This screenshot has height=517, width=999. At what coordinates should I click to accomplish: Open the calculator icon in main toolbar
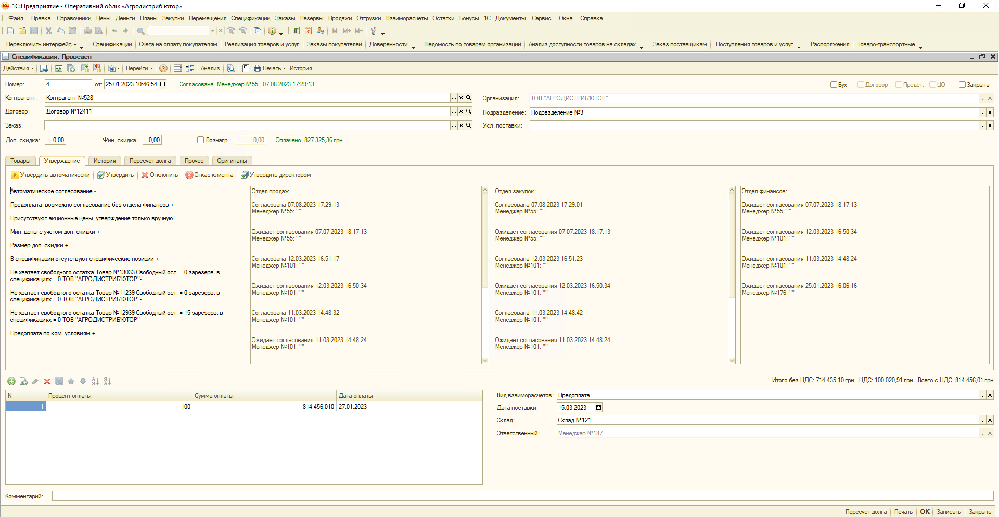296,31
